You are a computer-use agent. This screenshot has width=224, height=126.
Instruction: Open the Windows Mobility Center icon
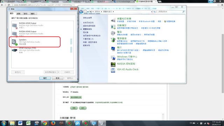(113, 58)
